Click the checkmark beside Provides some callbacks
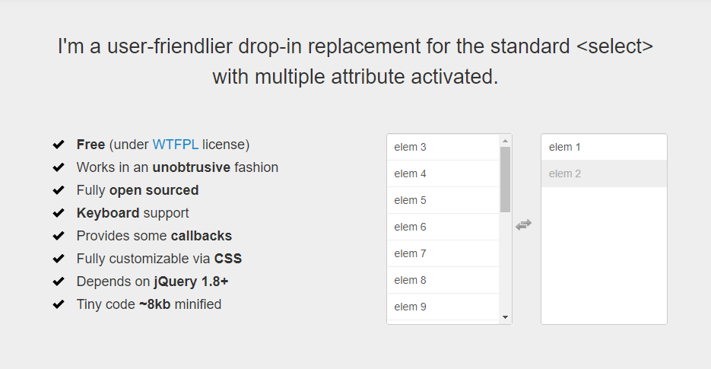The height and width of the screenshot is (369, 711). pos(59,236)
